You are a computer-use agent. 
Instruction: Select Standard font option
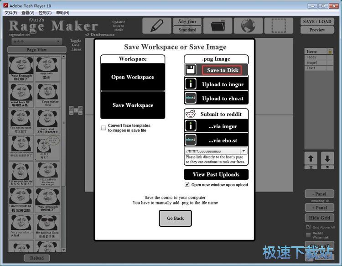pyautogui.click(x=187, y=30)
